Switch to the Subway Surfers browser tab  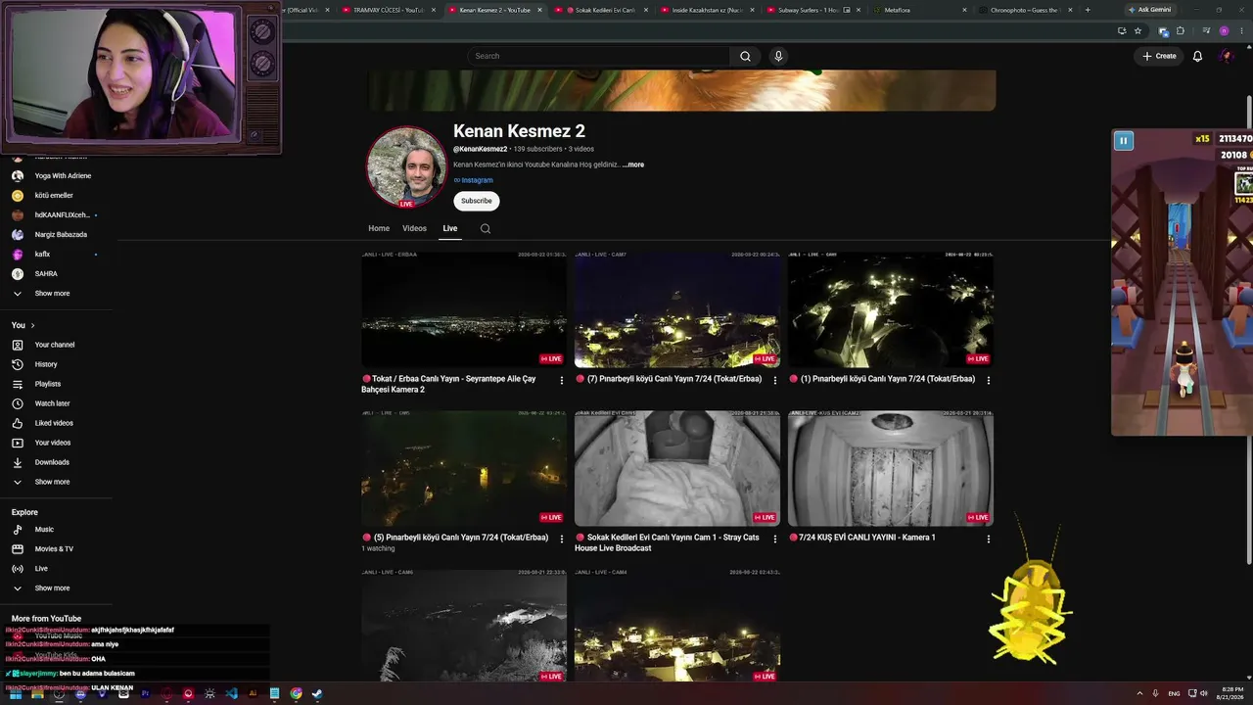point(814,10)
